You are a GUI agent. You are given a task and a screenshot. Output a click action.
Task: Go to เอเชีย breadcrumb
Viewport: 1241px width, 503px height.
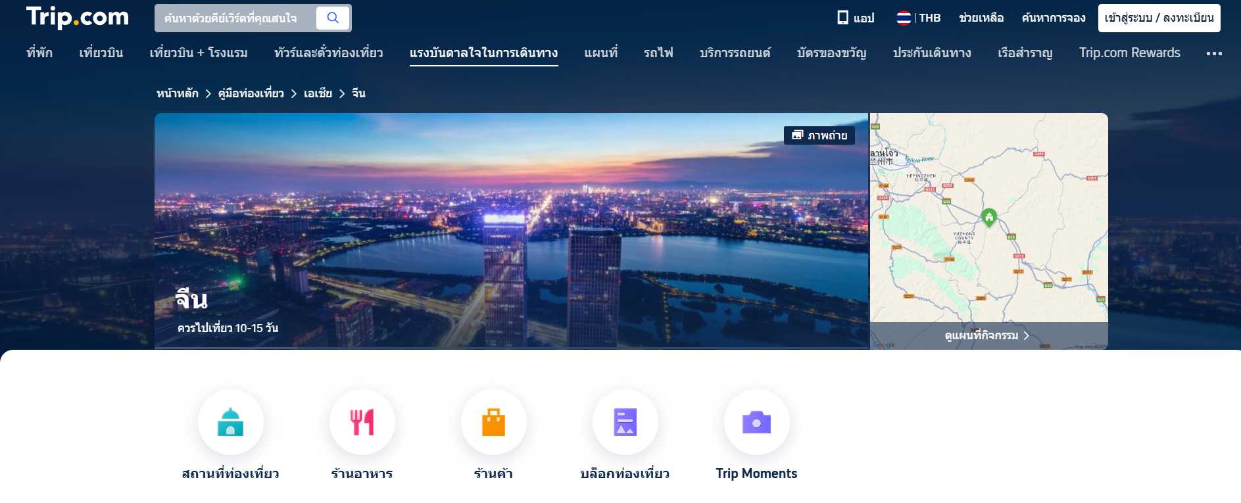[318, 93]
